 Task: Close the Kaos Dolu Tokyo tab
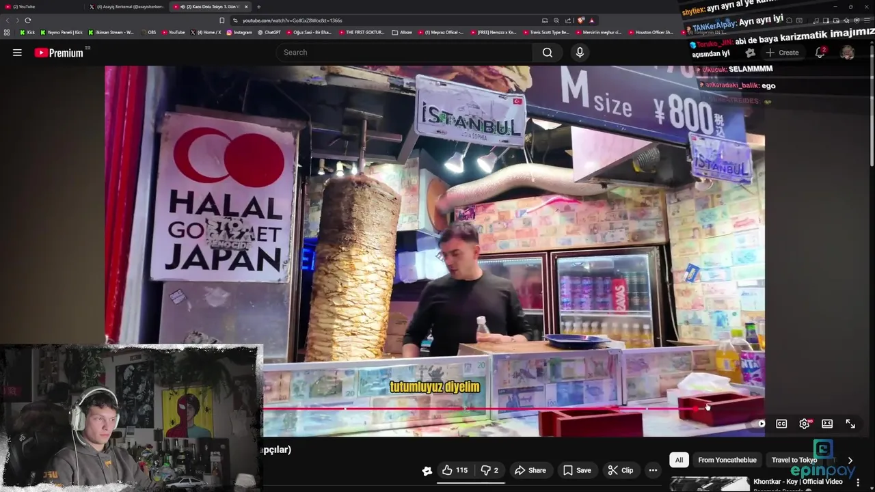pyautogui.click(x=247, y=7)
